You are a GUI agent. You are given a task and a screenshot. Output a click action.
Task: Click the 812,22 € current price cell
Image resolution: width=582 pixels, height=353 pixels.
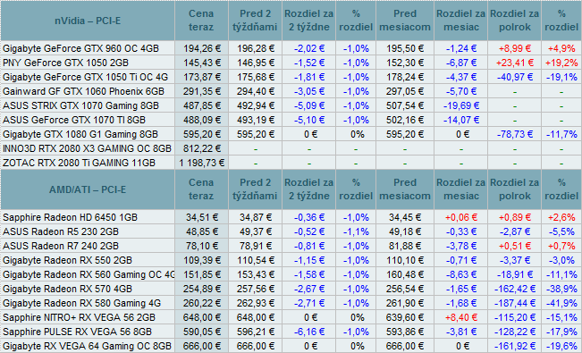pyautogui.click(x=201, y=148)
